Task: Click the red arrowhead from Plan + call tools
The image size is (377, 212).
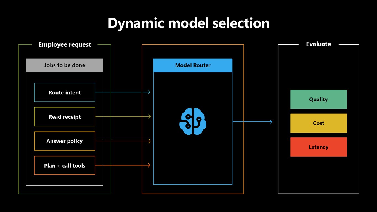Action: pyautogui.click(x=149, y=165)
